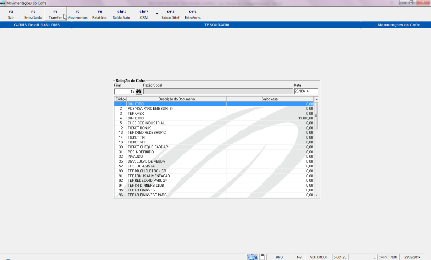This screenshot has height=260, width=431.
Task: Select the TICKET BONUS row
Action: 214,128
